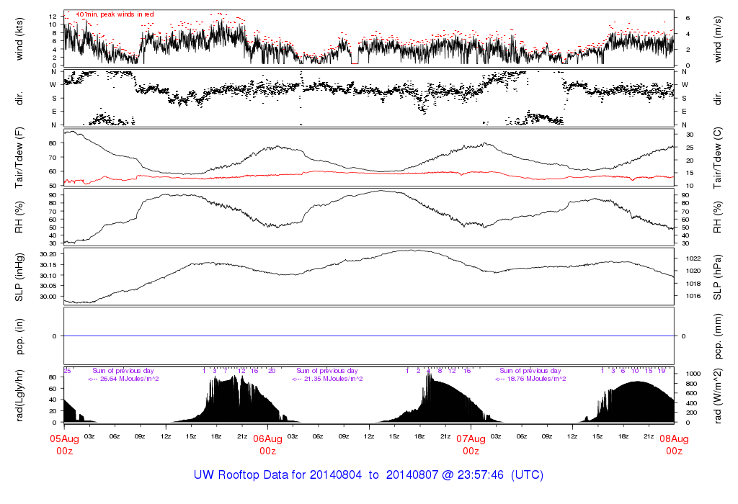738x504 pixels.
Task: Select the "21.35 MJoules/m^2" radiation sum
Action: 333,379
